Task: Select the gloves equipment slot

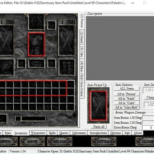Action: (x=7, y=67)
